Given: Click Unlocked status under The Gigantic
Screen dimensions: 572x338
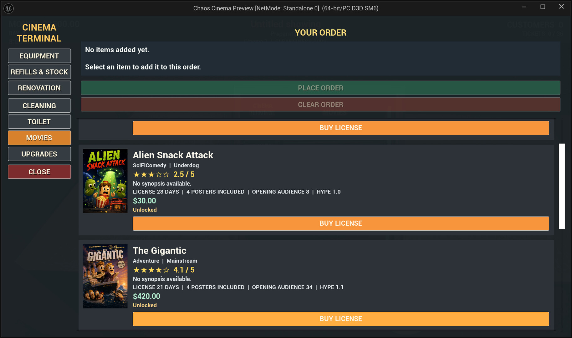Looking at the screenshot, I should tap(145, 305).
